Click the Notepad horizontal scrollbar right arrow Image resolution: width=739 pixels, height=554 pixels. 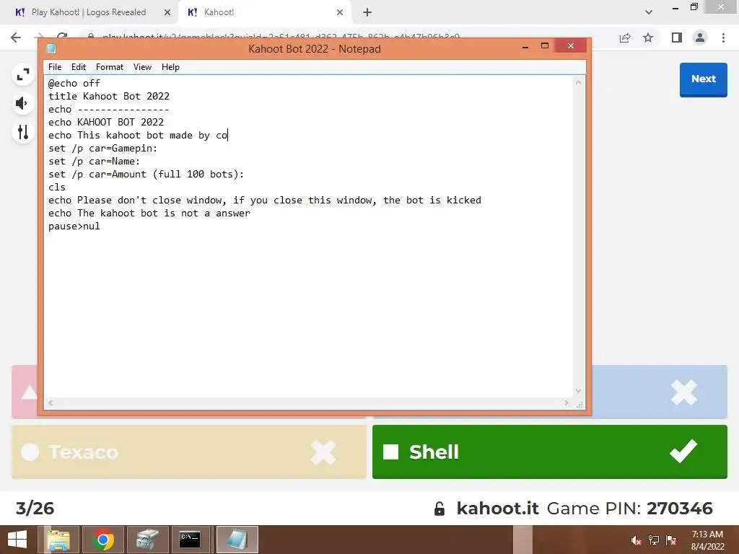click(567, 403)
